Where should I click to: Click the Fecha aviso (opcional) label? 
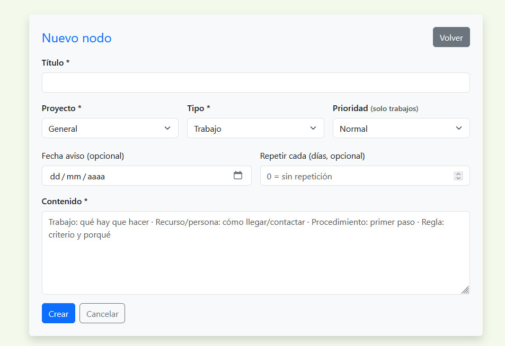tap(83, 156)
